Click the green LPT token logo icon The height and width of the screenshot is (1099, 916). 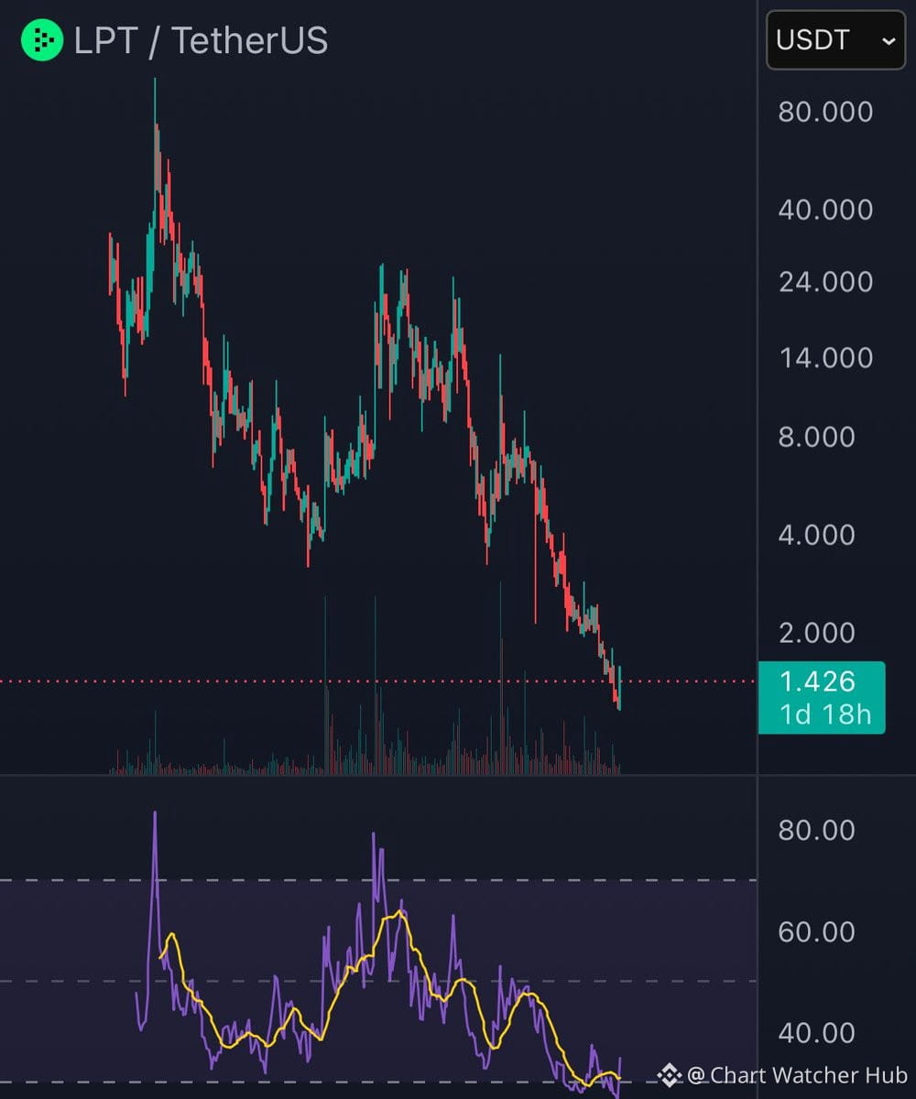(x=41, y=40)
